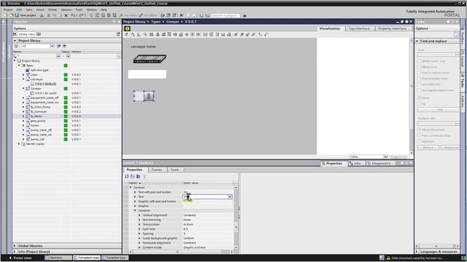Click the Undo arrow icon

(x=73, y=15)
